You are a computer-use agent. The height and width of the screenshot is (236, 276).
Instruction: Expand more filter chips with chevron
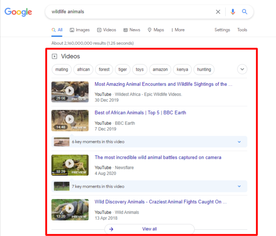tap(242, 69)
